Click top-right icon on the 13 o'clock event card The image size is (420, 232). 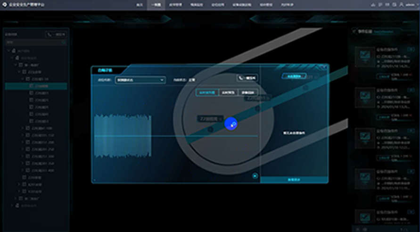coord(411,90)
